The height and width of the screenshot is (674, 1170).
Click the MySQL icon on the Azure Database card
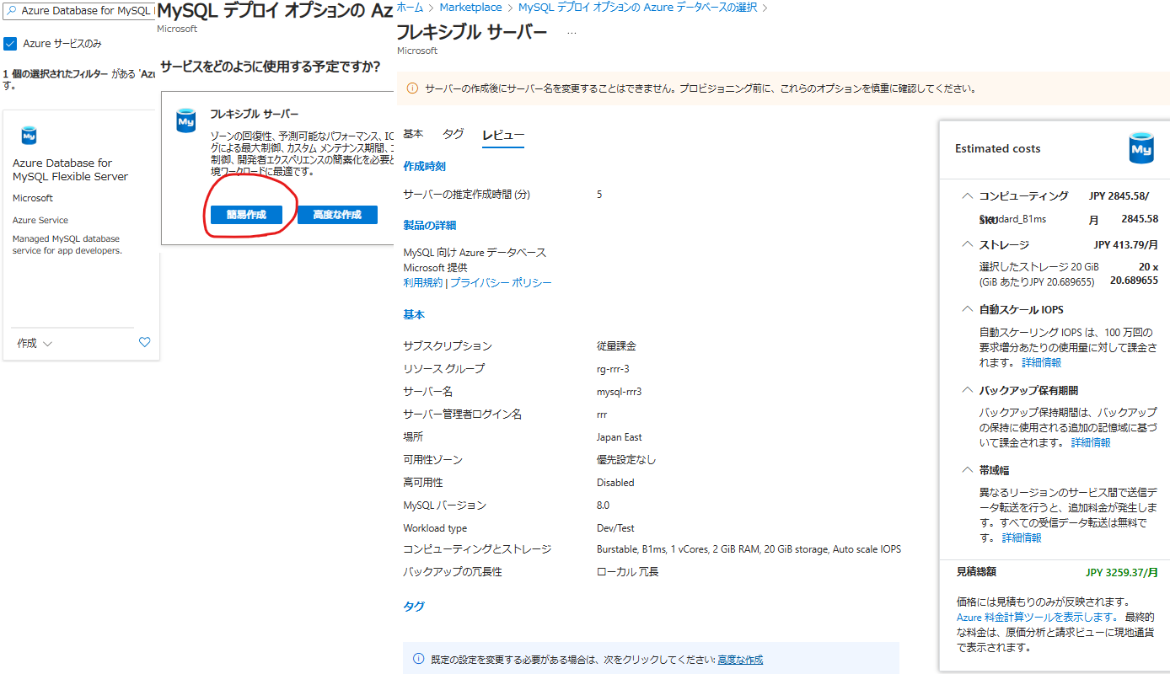(29, 135)
